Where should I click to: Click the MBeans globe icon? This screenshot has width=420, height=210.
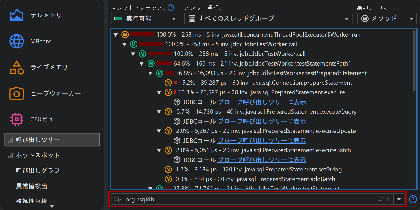click(x=17, y=41)
